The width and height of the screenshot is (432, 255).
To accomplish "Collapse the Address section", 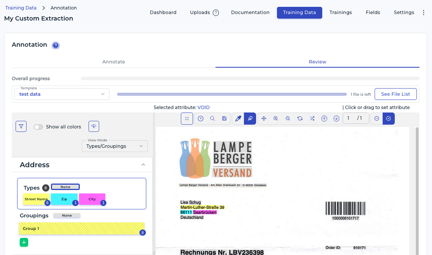I will click(143, 165).
